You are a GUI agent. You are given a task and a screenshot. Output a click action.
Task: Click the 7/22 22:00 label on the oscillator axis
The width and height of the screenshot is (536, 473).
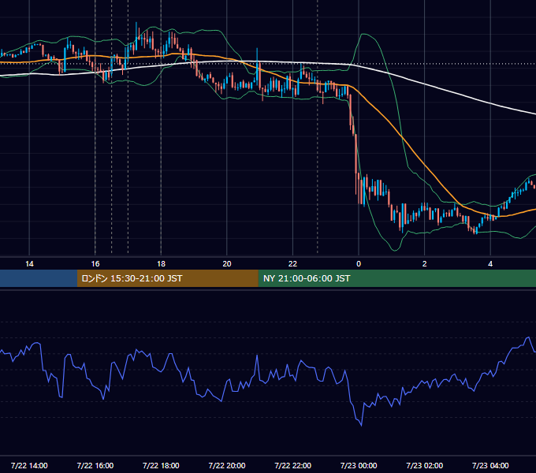tap(293, 465)
